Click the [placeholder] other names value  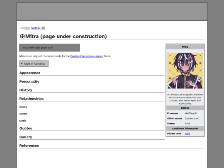coord(192,118)
